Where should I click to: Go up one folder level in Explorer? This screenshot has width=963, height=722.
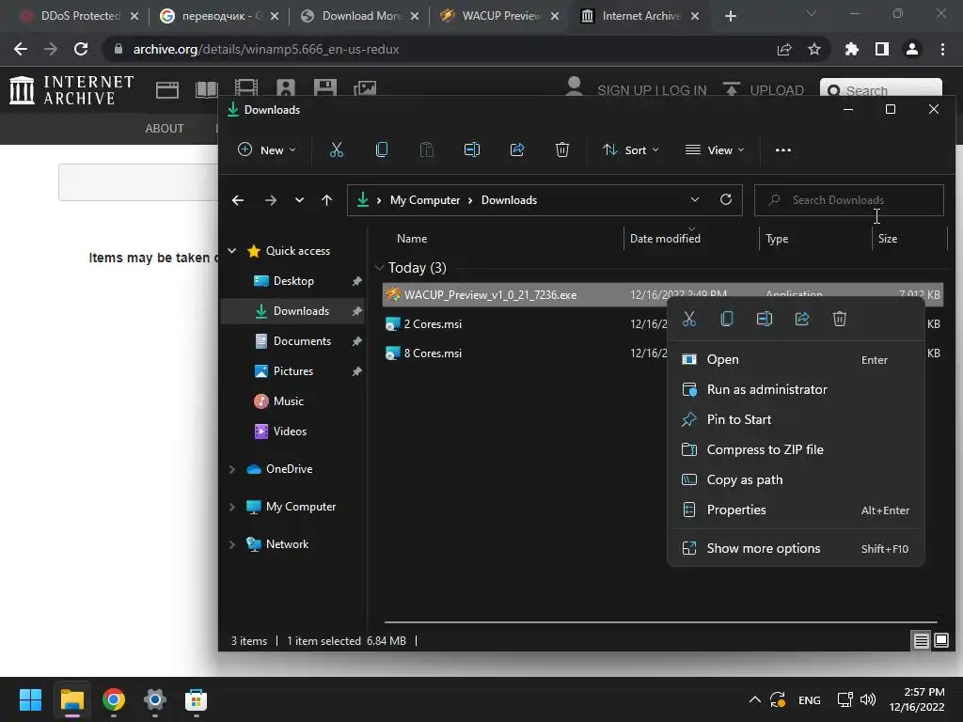point(326,200)
